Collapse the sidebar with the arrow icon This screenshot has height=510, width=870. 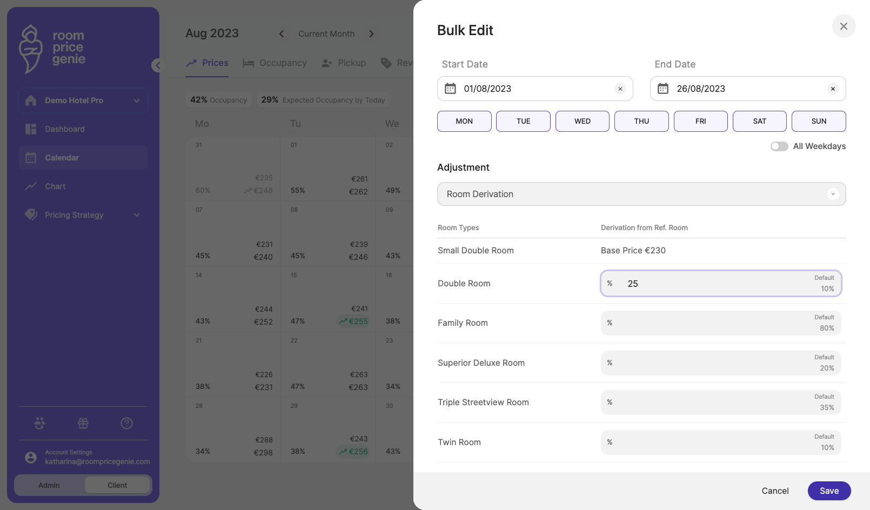[x=157, y=65]
